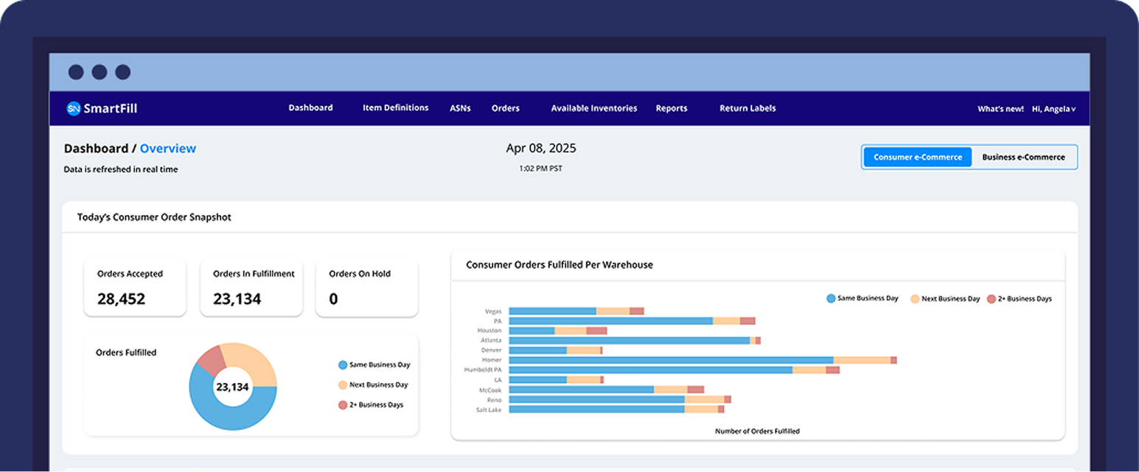The height and width of the screenshot is (472, 1139).
Task: Click the Dashboard breadcrumb text
Action: coord(96,148)
